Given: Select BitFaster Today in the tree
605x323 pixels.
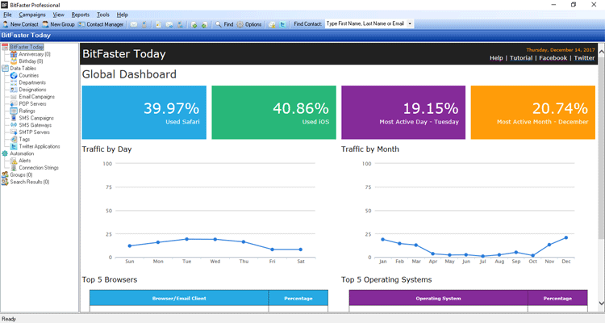Looking at the screenshot, I should [27, 47].
